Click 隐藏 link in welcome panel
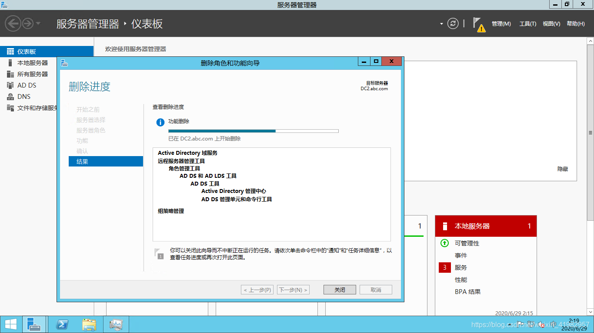 pos(563,169)
